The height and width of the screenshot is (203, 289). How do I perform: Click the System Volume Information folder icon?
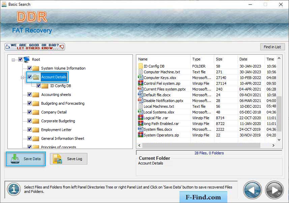[36, 68]
